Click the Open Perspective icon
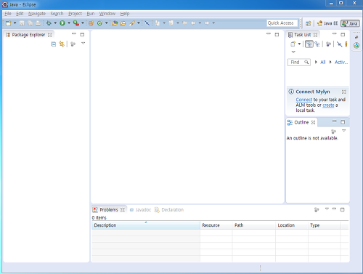This screenshot has width=363, height=274. pos(309,23)
